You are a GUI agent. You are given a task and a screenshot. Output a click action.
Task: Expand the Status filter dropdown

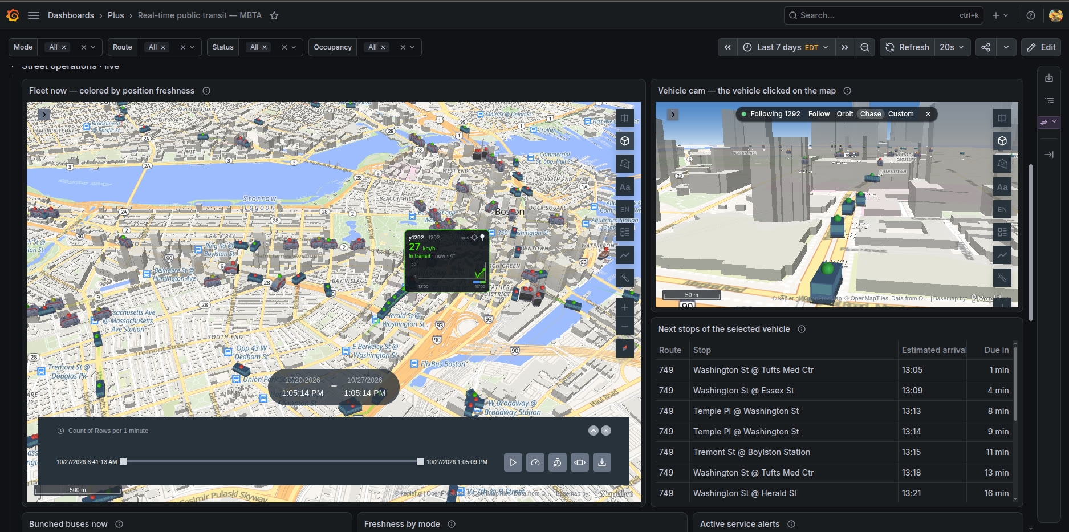click(294, 47)
